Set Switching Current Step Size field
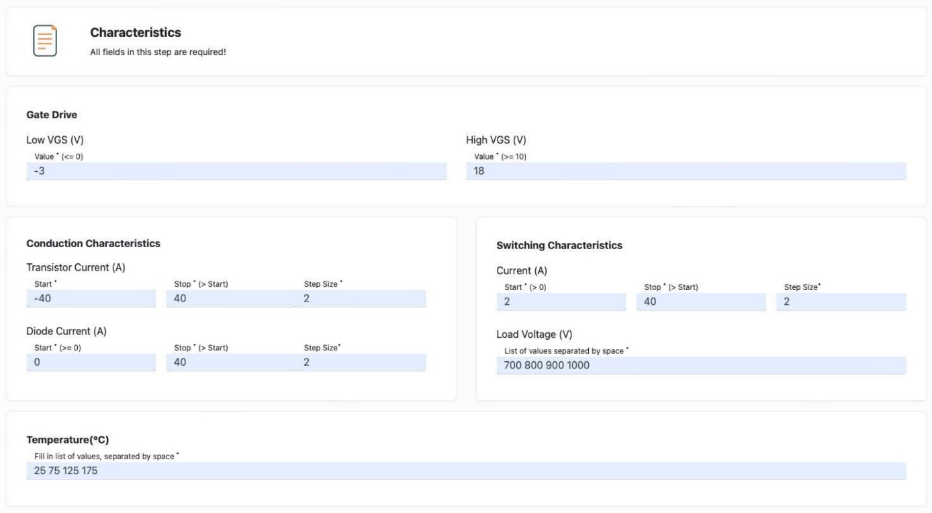This screenshot has height=513, width=932. click(x=841, y=302)
